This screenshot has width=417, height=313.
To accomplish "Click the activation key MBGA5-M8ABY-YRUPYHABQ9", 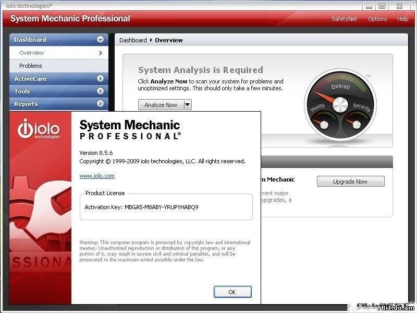I will pos(162,207).
